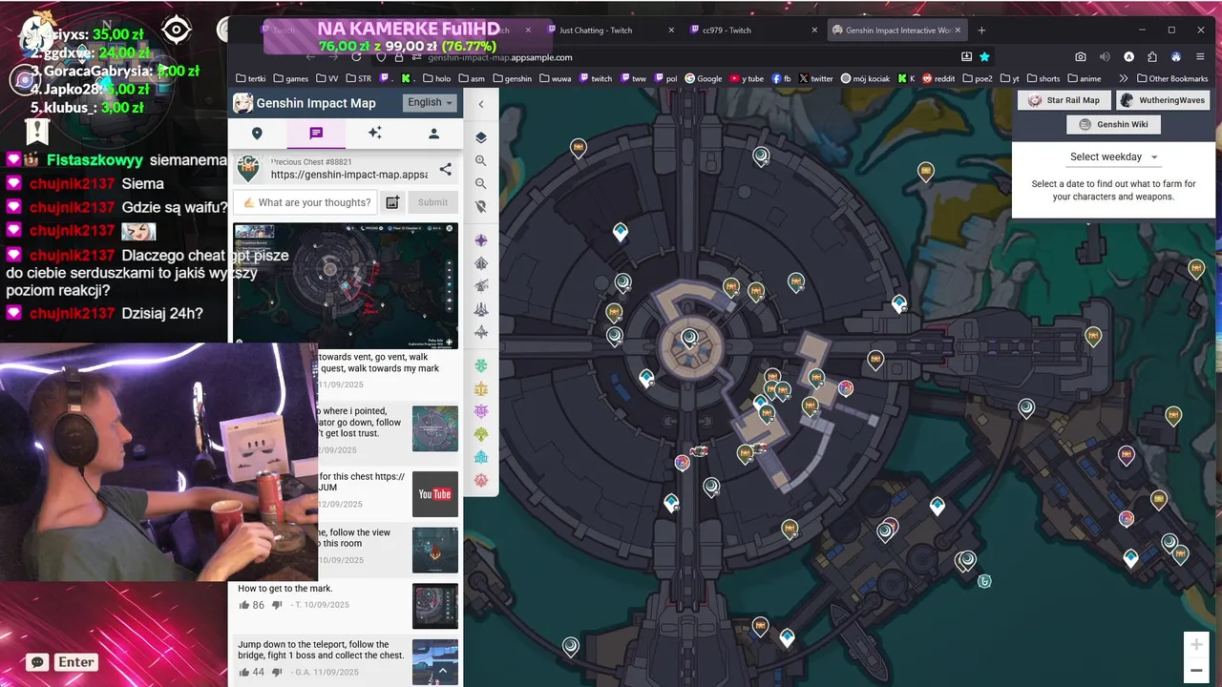Open the map layers icon
1222x687 pixels.
point(481,137)
